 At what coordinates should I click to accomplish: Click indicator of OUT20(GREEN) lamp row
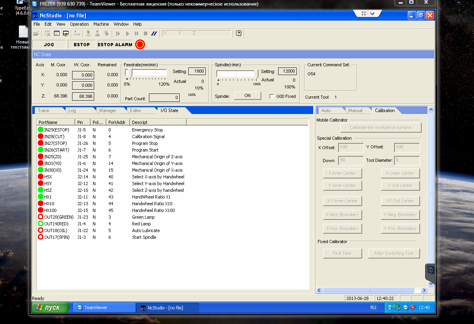pyautogui.click(x=40, y=217)
